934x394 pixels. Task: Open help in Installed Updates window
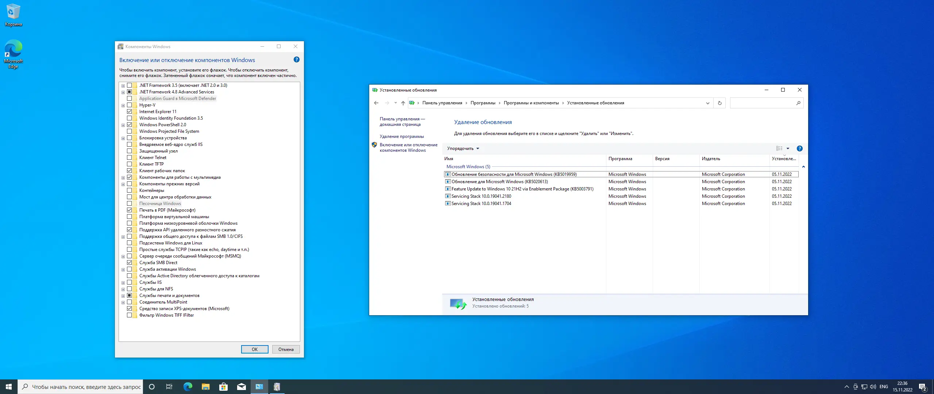point(799,148)
